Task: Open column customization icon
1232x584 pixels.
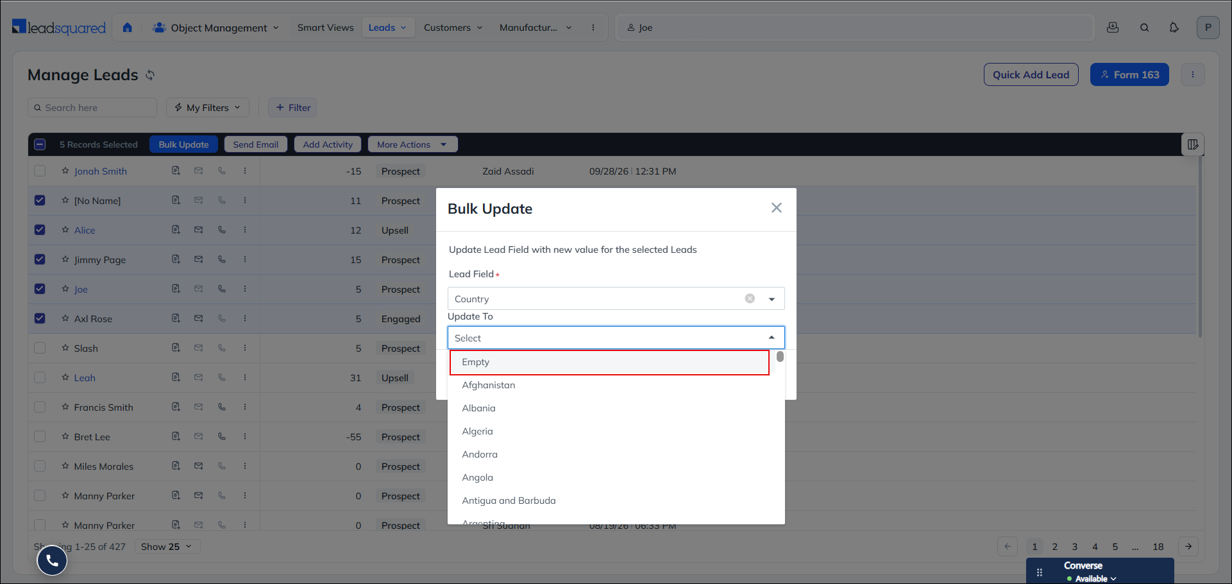Action: pos(1193,144)
